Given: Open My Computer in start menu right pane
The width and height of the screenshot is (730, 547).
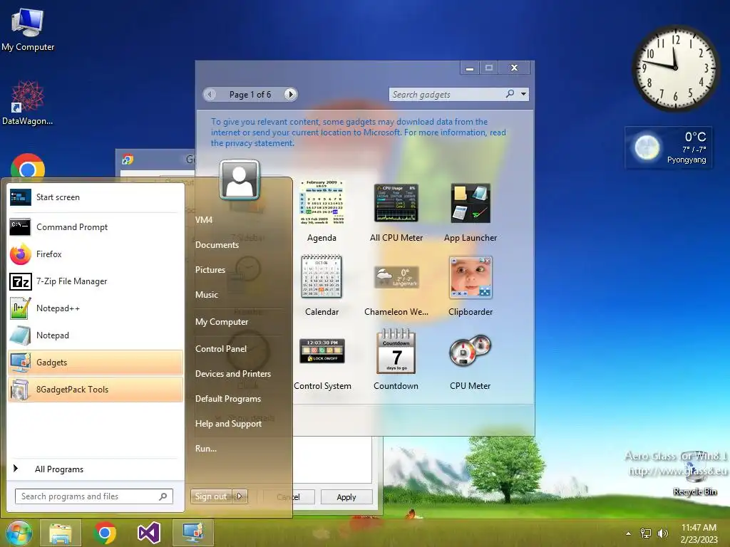Looking at the screenshot, I should coord(222,322).
